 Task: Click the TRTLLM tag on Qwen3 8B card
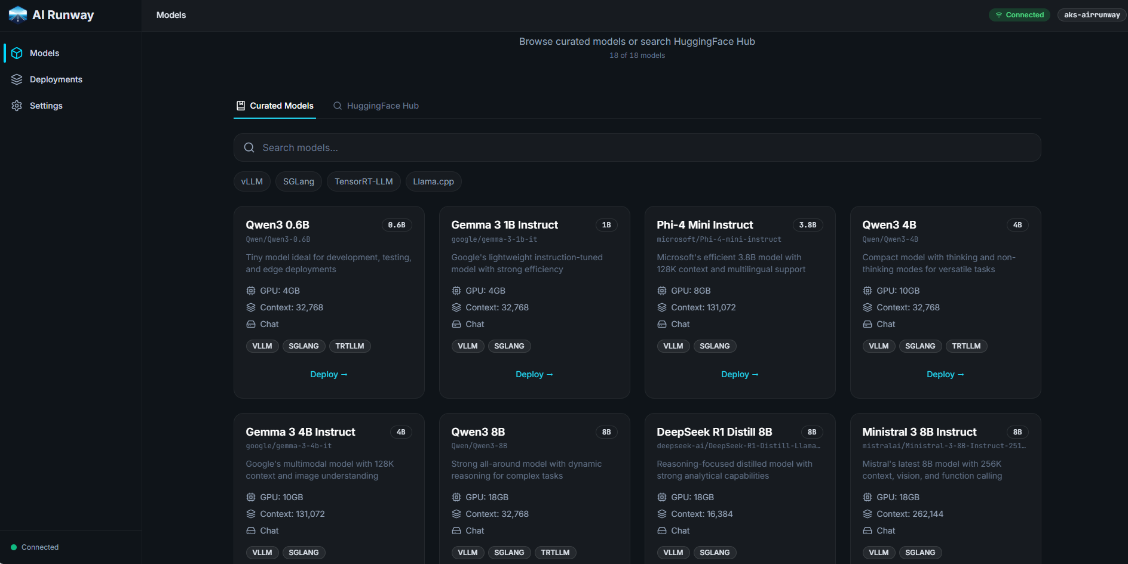(556, 553)
